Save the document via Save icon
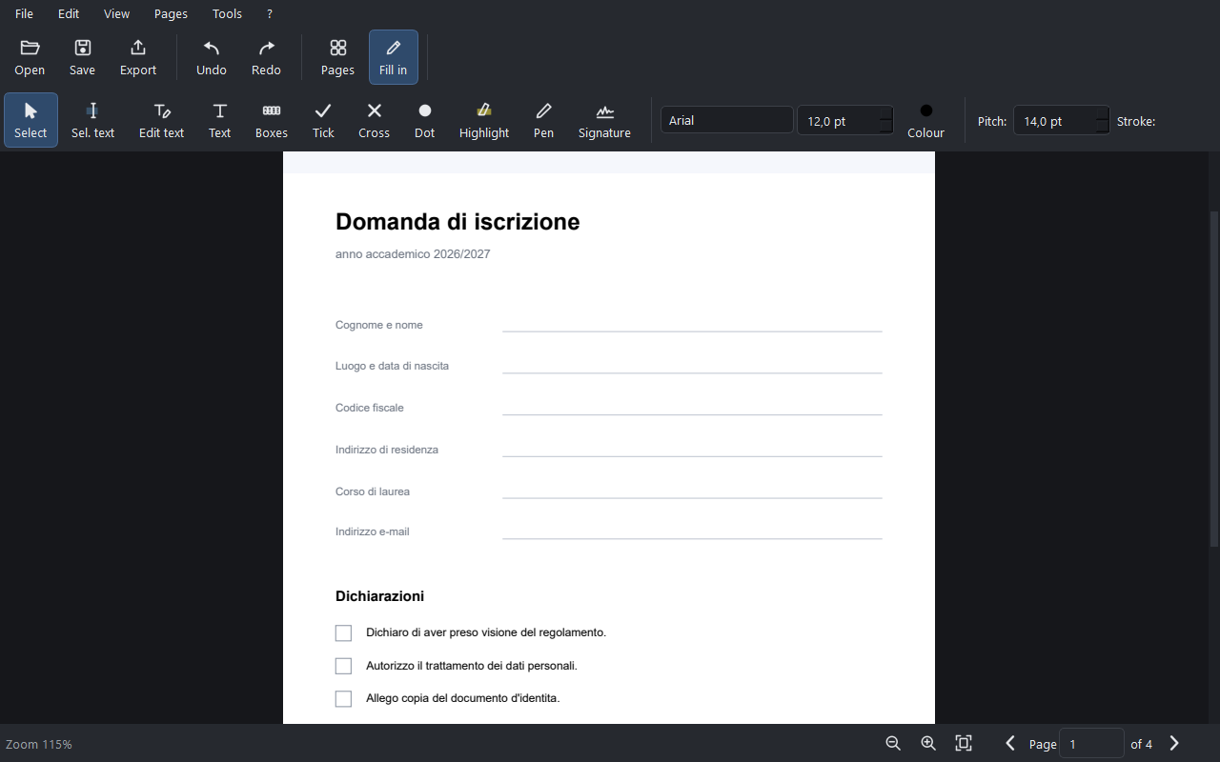The height and width of the screenshot is (762, 1220). click(x=82, y=57)
